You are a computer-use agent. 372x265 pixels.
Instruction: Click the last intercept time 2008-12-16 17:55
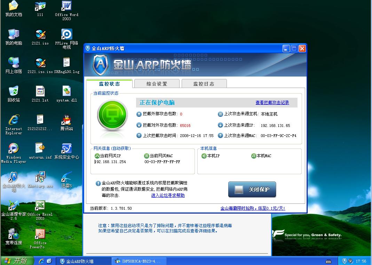coord(197,136)
